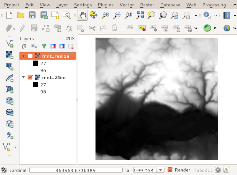
Task: Click the Zoom to Layer icon
Action: (x=163, y=15)
